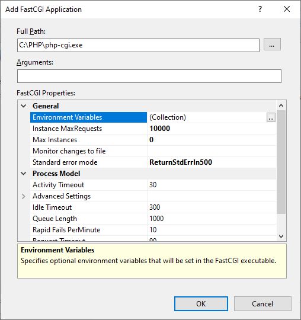Select the Max Instances property row

153,140
